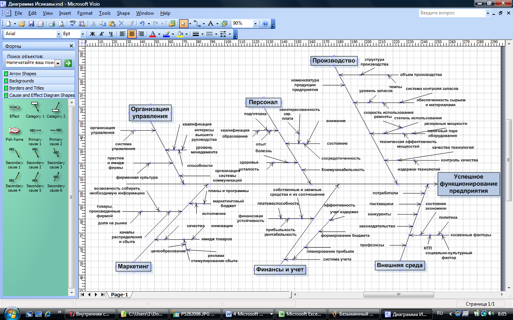Open the Format menu

pyautogui.click(x=85, y=13)
